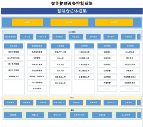Click the 入库任务 box in WMS接口 row
The height and width of the screenshot is (127, 143).
click(x=27, y=37)
